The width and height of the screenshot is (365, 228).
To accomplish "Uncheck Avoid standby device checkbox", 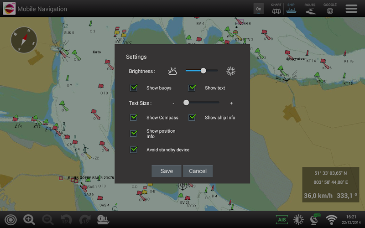I will point(134,150).
